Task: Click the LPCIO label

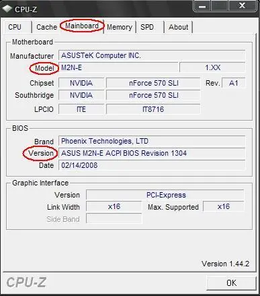Action: 44,109
